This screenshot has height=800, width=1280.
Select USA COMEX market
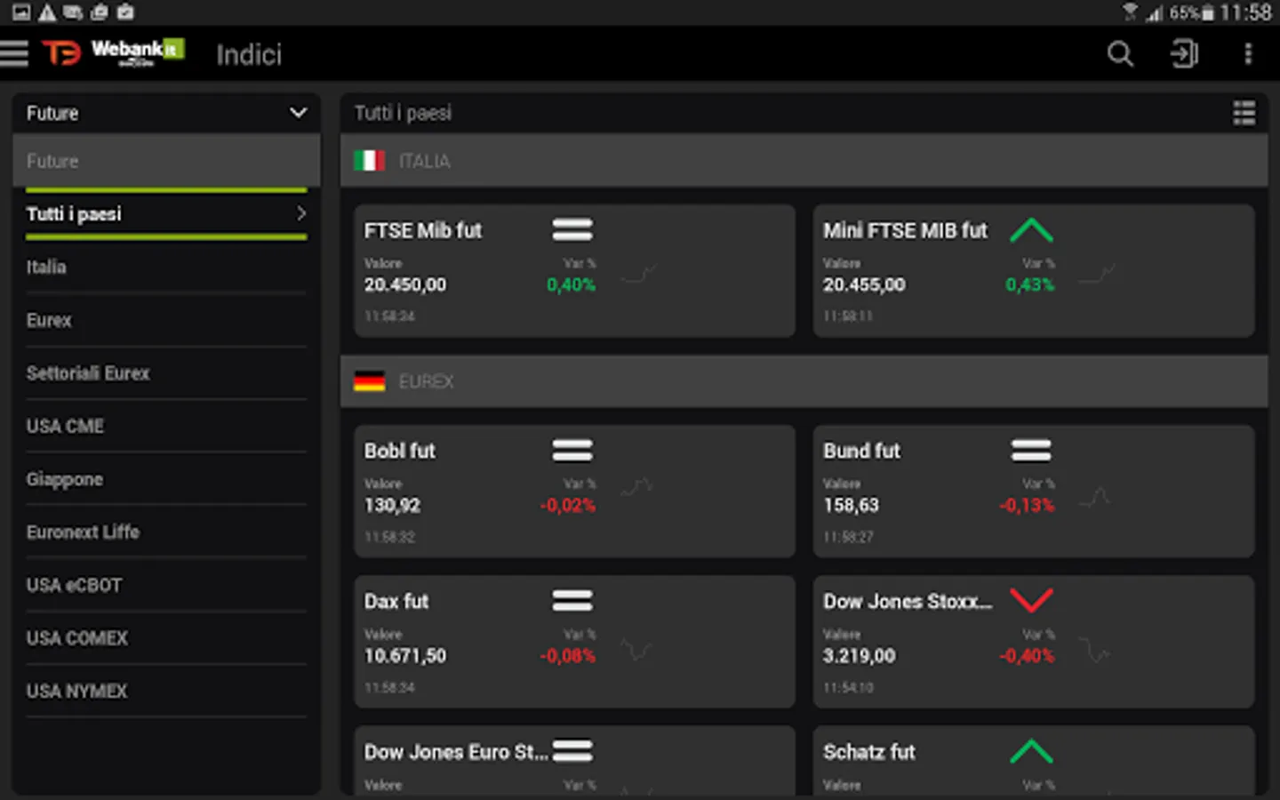(x=166, y=638)
